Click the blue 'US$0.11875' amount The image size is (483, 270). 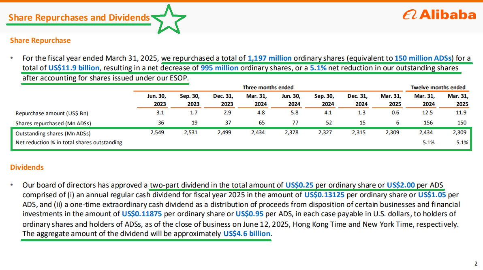[142, 214]
